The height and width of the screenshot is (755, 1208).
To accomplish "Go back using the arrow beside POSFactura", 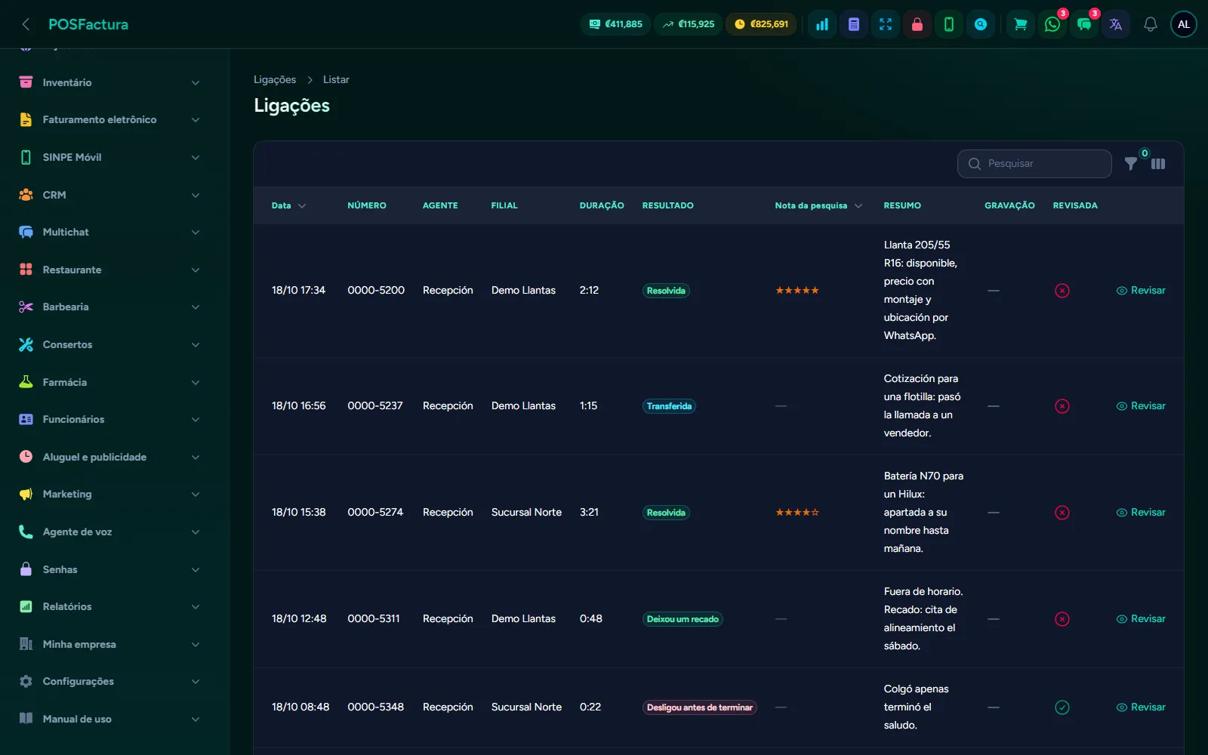I will click(x=26, y=24).
